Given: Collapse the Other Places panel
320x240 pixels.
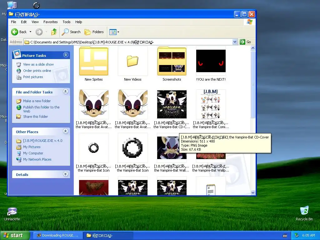Looking at the screenshot, I should click(x=66, y=131).
